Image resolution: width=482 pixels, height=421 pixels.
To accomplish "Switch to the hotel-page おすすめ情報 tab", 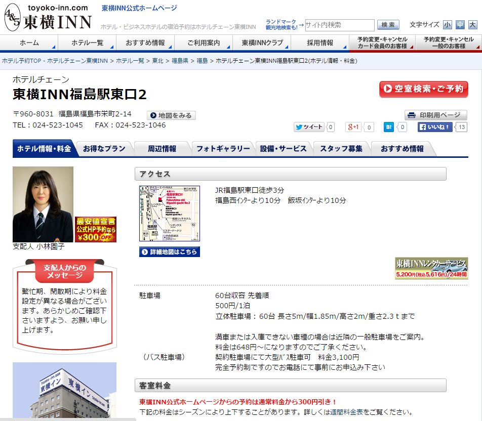I will pos(402,149).
